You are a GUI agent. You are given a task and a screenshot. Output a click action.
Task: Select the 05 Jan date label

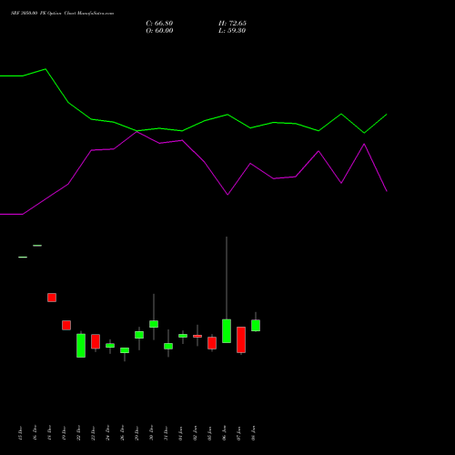(209, 433)
